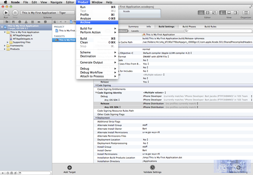Screen dimensions: 253x175
Task: Collapse the Deployment section
Action: (x=96, y=118)
